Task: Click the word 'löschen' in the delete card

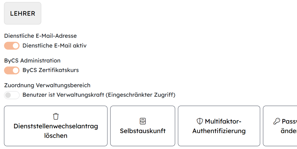Action: (x=56, y=136)
